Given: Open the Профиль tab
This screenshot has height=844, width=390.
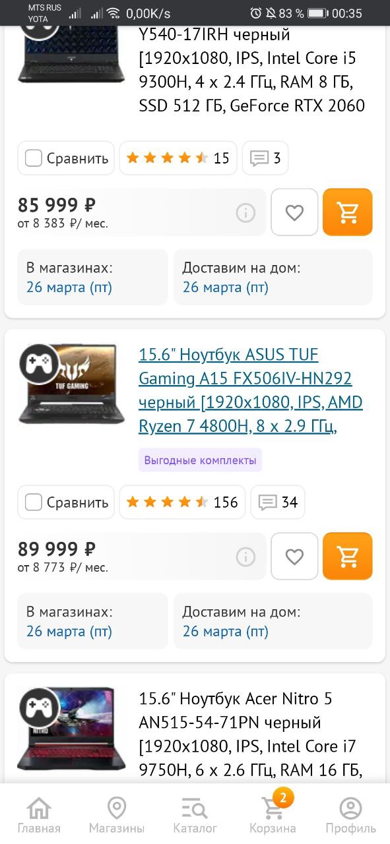Looking at the screenshot, I should tap(350, 816).
